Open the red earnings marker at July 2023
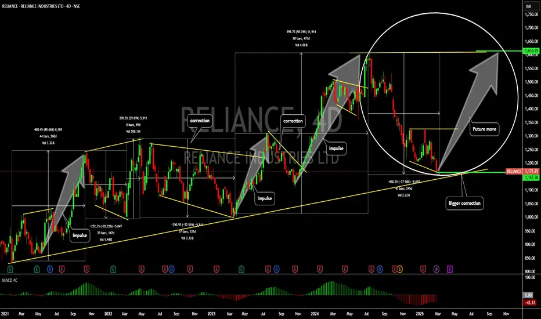The width and height of the screenshot is (541, 319). 268,269
